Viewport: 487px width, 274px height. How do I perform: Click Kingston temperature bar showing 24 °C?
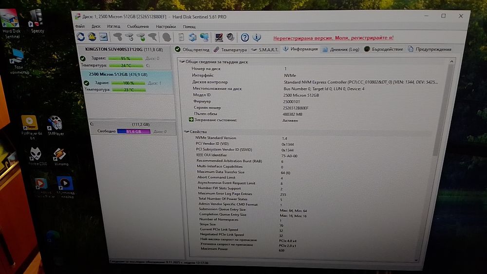[126, 66]
